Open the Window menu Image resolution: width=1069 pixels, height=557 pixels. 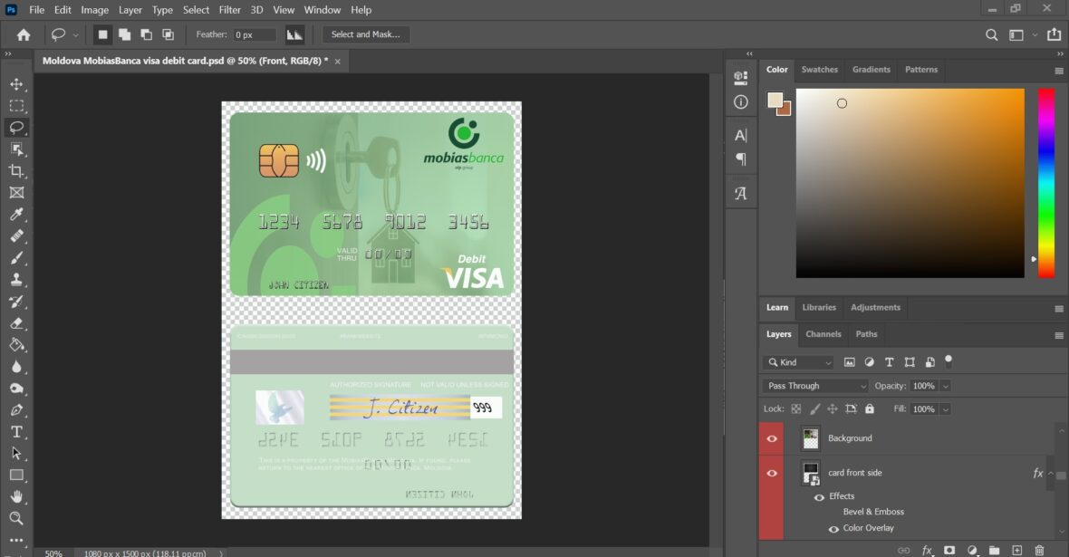322,10
